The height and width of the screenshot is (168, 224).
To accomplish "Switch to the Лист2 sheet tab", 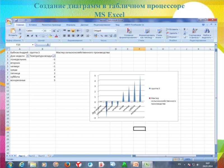I will pyautogui.click(x=32, y=156).
